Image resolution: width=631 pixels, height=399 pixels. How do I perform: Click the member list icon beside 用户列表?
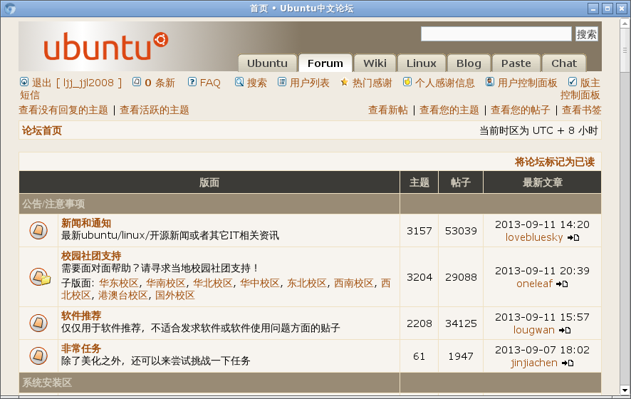pos(282,82)
